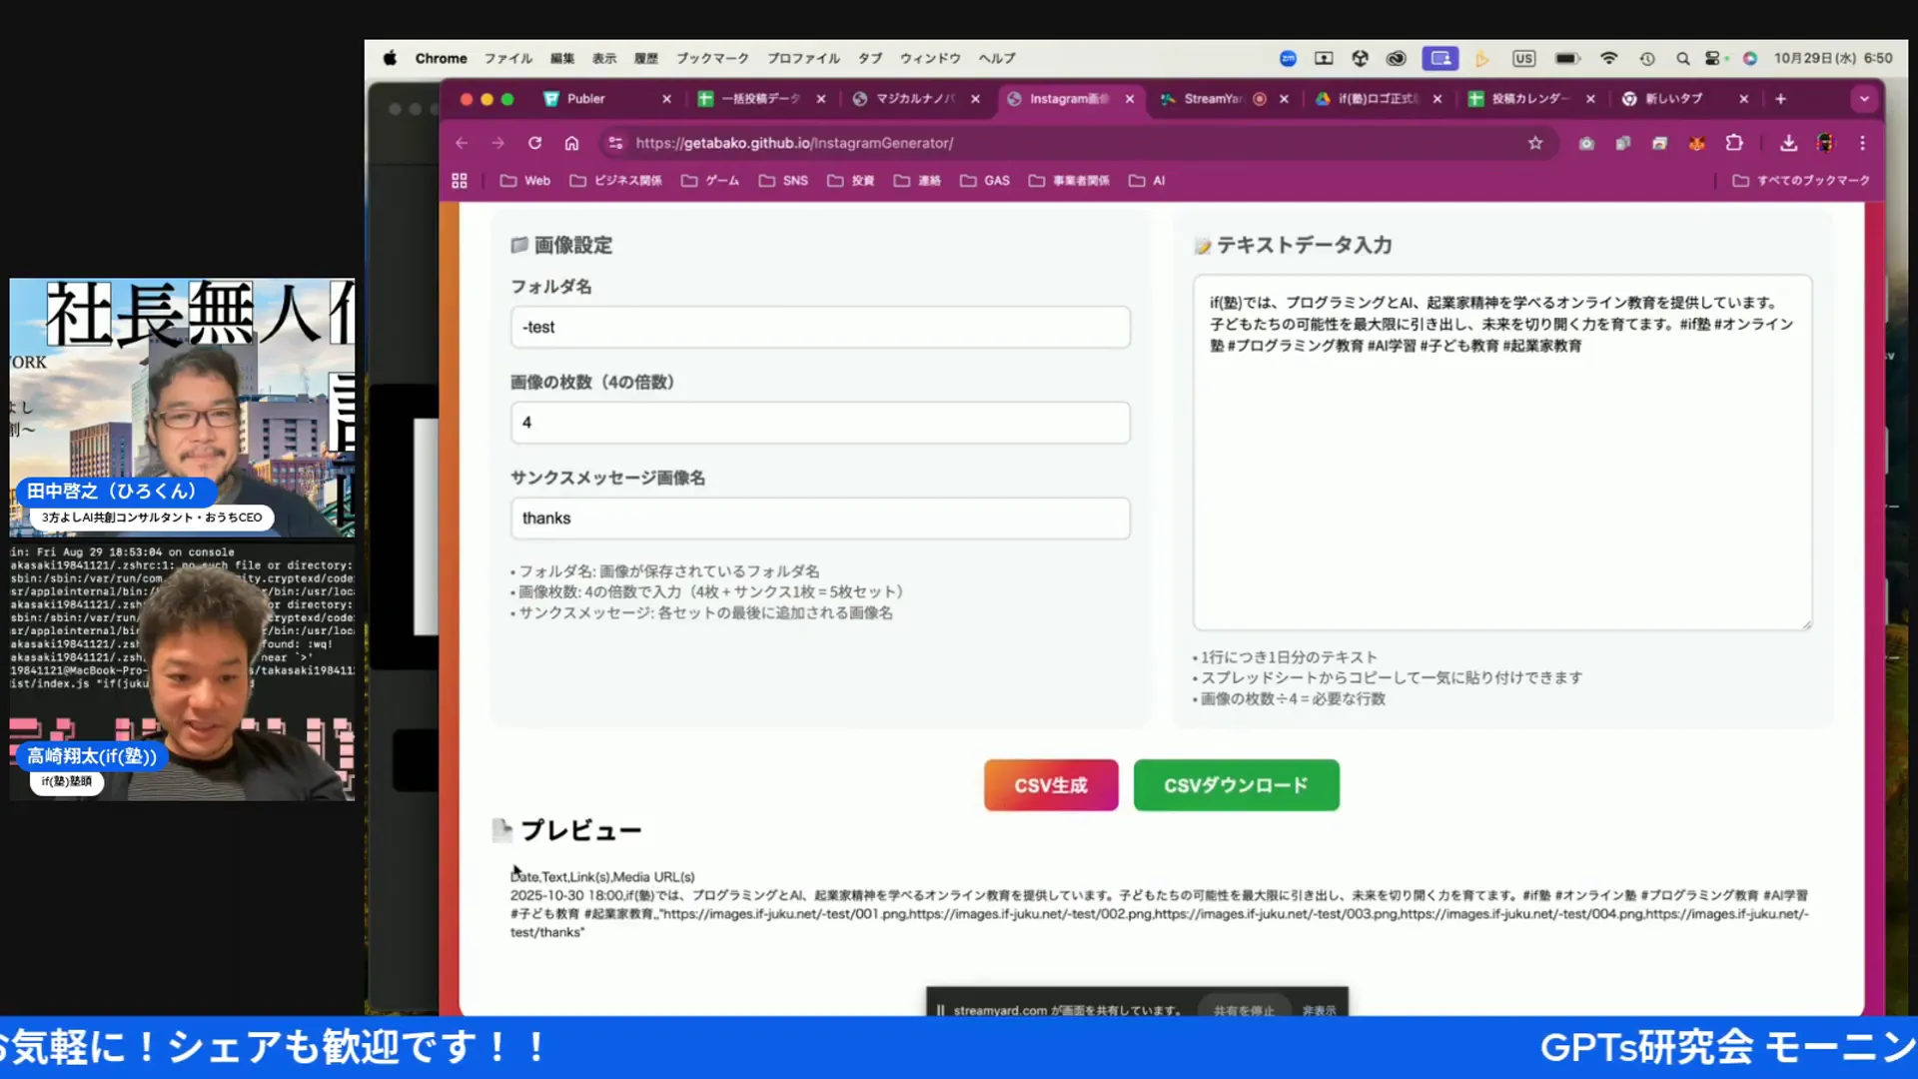Click the Wi-Fi status icon
The image size is (1918, 1079).
(x=1609, y=58)
